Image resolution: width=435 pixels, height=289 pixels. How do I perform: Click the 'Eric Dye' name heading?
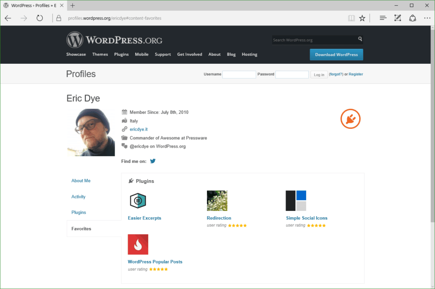(x=83, y=98)
